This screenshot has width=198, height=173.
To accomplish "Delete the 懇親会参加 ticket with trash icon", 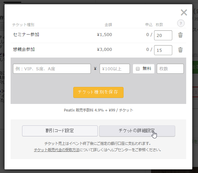I will click(180, 50).
